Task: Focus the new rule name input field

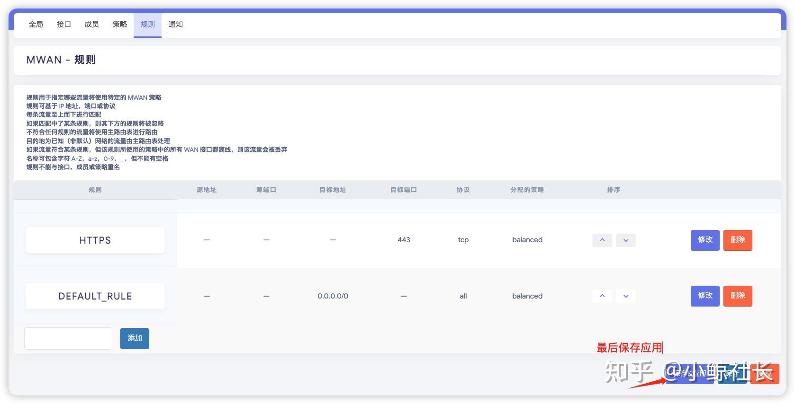Action: (x=68, y=339)
